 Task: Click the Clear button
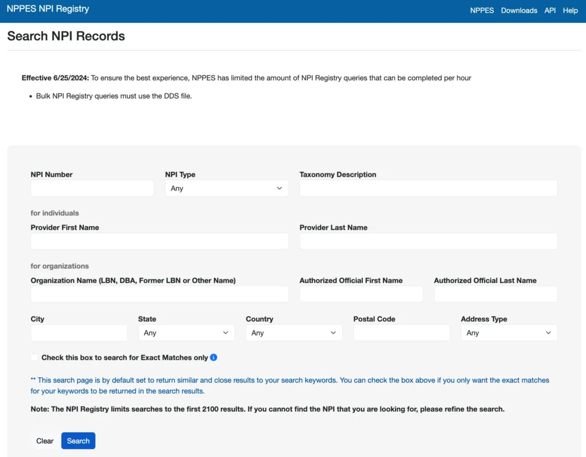tap(45, 441)
